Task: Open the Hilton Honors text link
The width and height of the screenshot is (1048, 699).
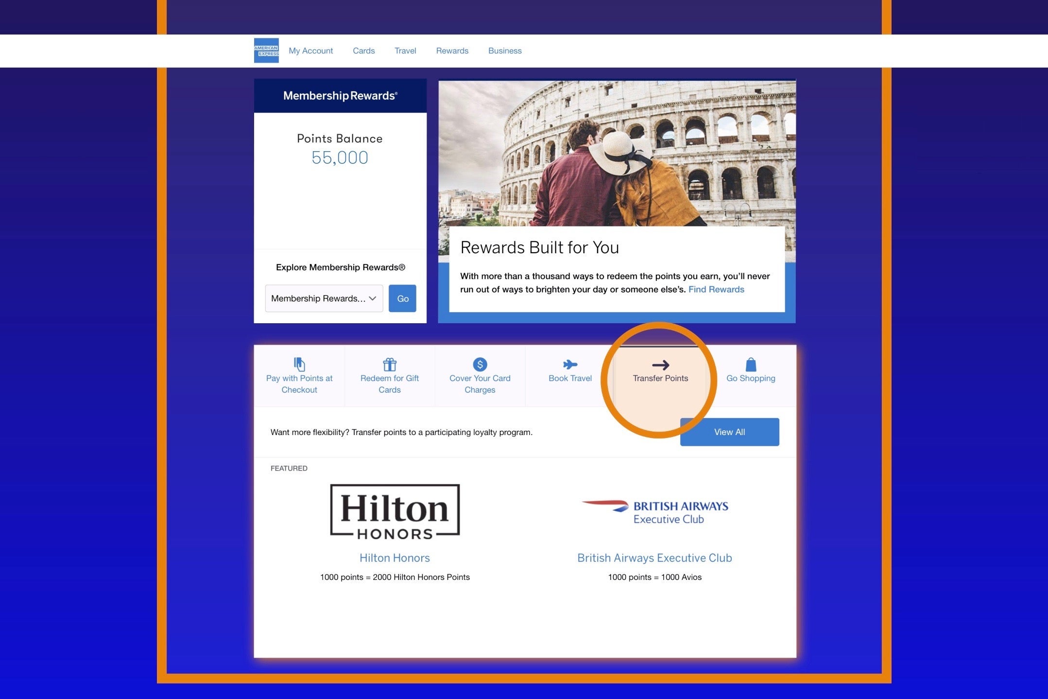Action: point(395,558)
